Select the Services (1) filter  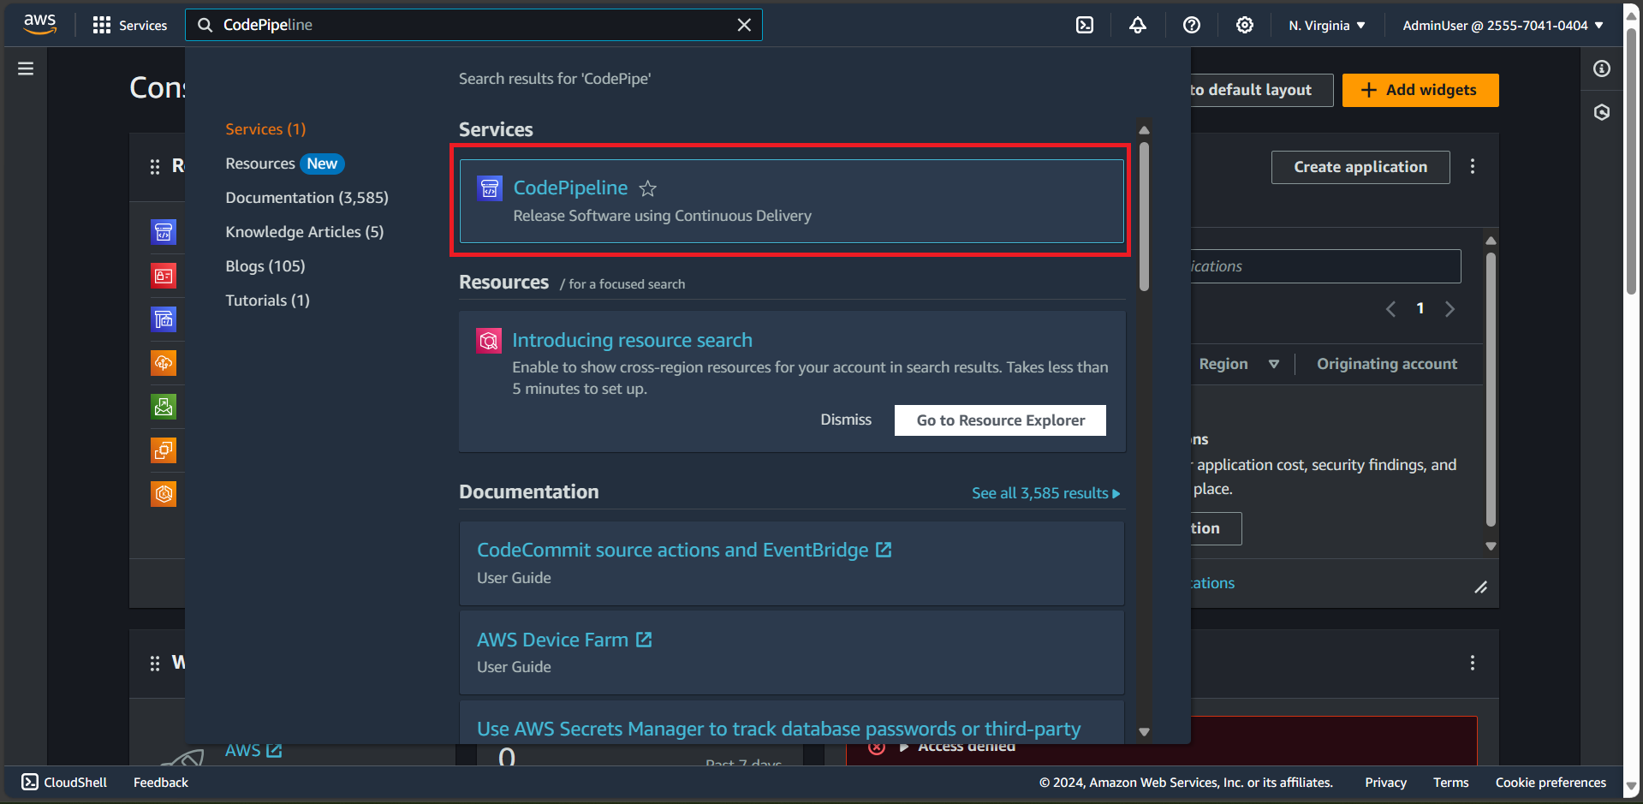coord(265,129)
